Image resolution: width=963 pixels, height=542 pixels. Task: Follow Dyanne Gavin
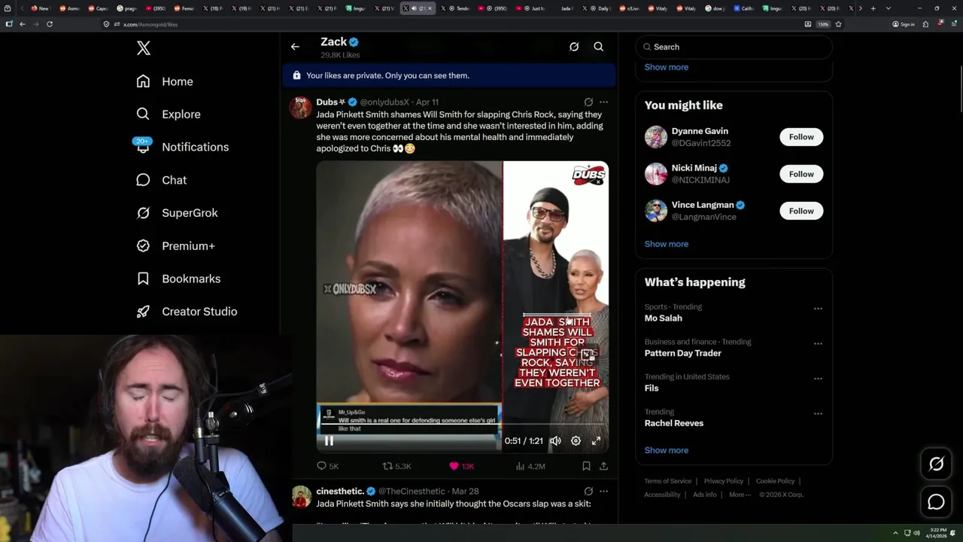(801, 137)
